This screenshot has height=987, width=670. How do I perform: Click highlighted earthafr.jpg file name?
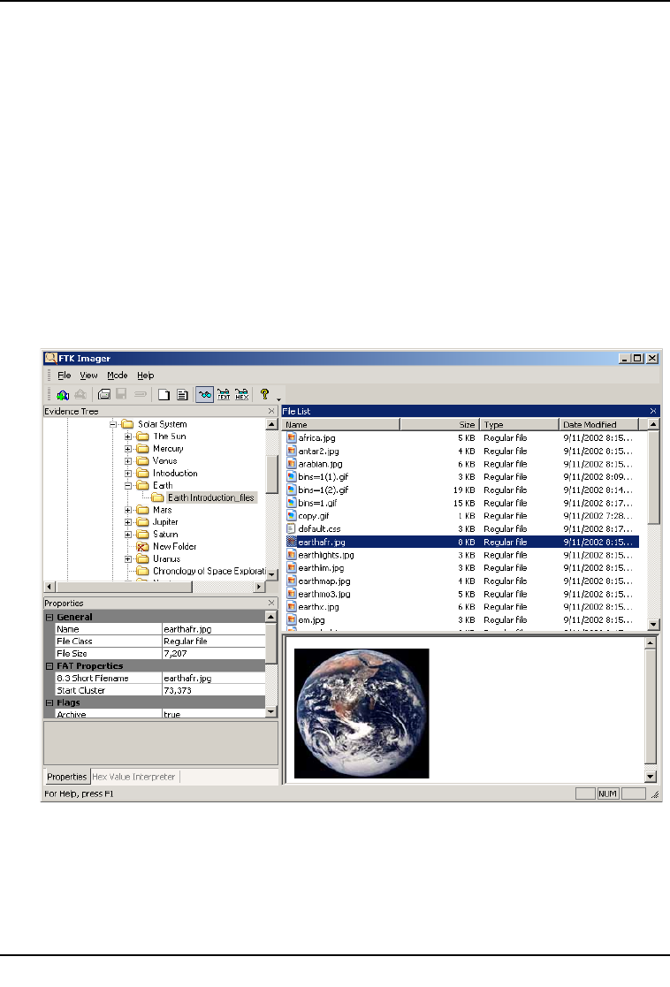click(x=322, y=542)
